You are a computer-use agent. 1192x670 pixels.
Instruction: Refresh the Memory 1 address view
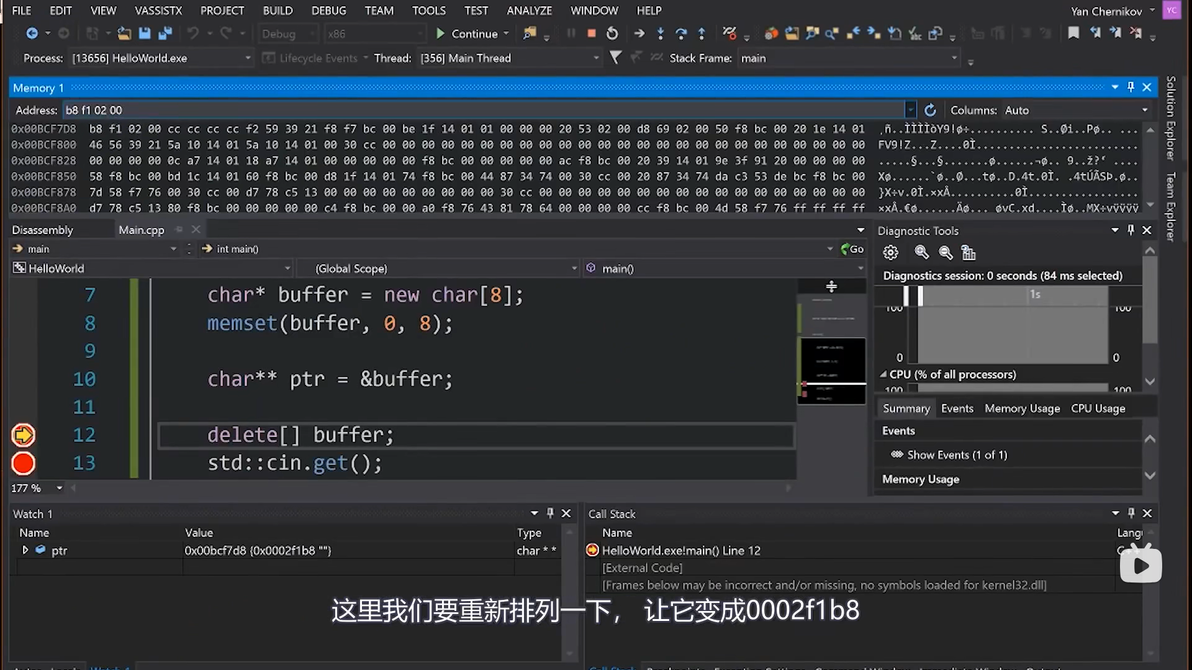930,111
